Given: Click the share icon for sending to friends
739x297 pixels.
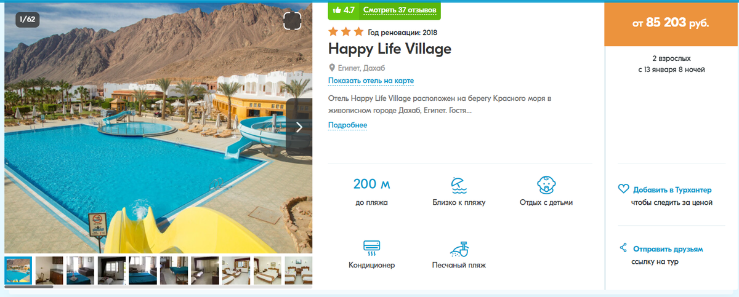Looking at the screenshot, I should 623,248.
